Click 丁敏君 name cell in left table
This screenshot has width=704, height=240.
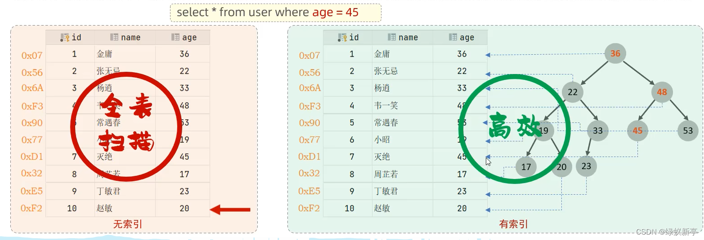tap(125, 191)
